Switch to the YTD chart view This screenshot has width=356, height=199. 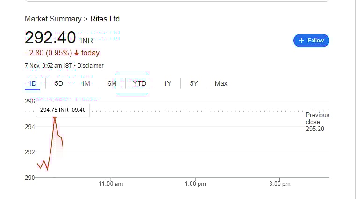click(x=139, y=83)
